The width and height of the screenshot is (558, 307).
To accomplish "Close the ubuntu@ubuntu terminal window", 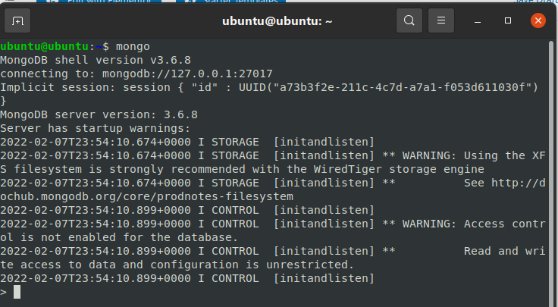I will pyautogui.click(x=538, y=20).
